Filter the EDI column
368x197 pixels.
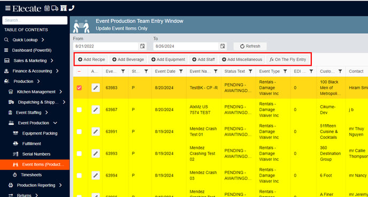tap(311, 72)
